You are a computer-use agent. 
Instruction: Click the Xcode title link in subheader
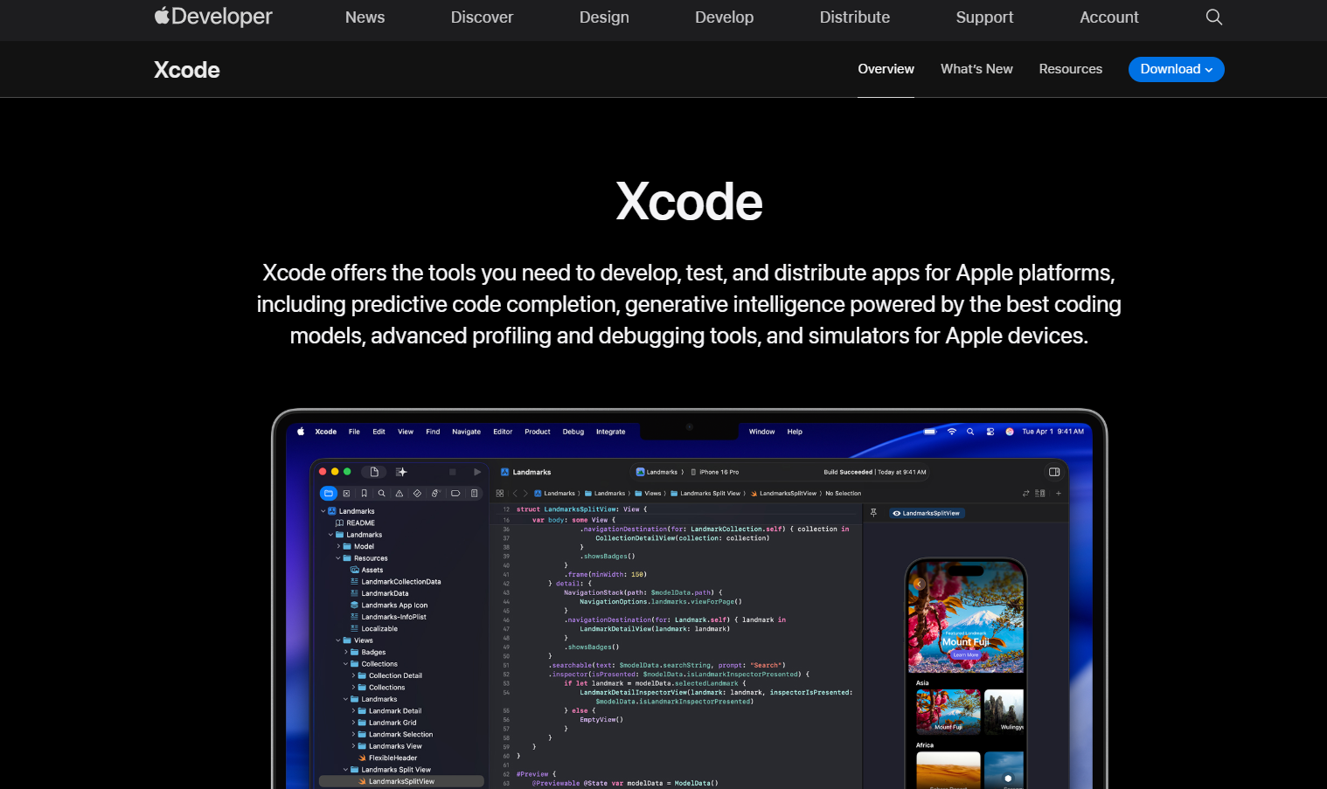tap(186, 70)
